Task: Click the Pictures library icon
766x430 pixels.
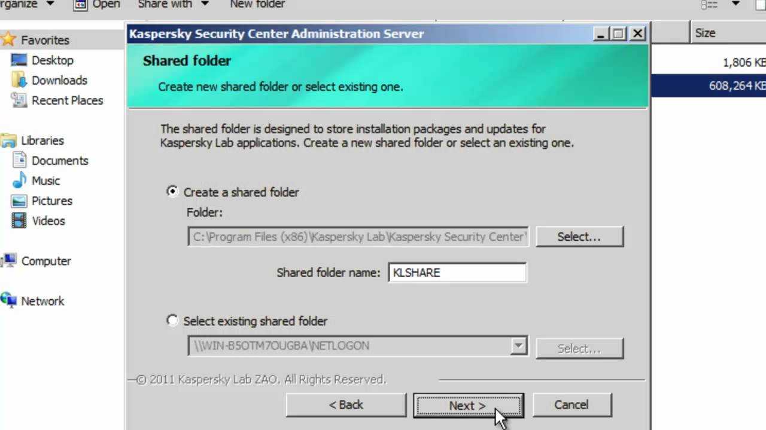Action: (x=19, y=201)
